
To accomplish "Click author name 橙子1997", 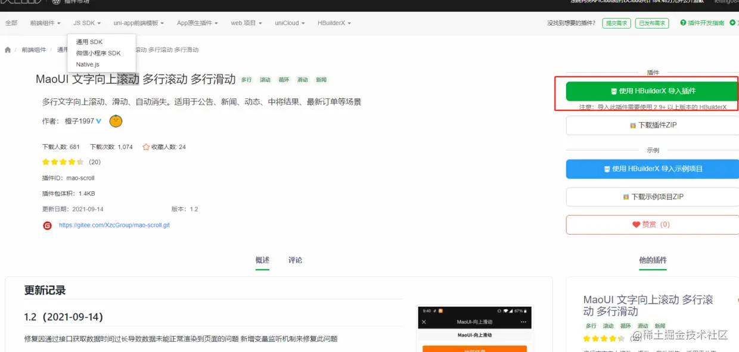I will (x=79, y=121).
